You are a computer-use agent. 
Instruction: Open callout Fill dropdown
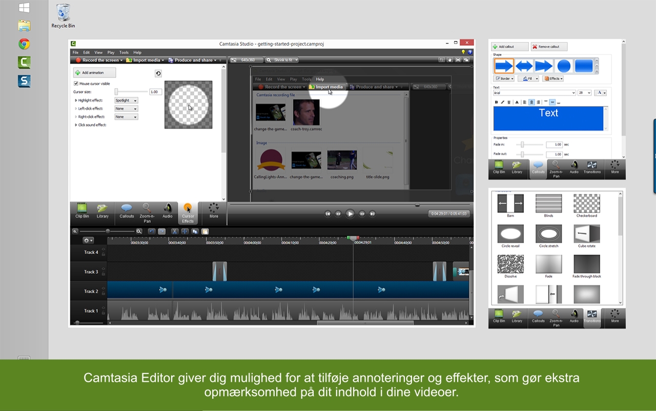pos(528,78)
